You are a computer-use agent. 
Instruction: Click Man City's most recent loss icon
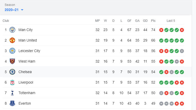pyautogui.click(x=182, y=30)
